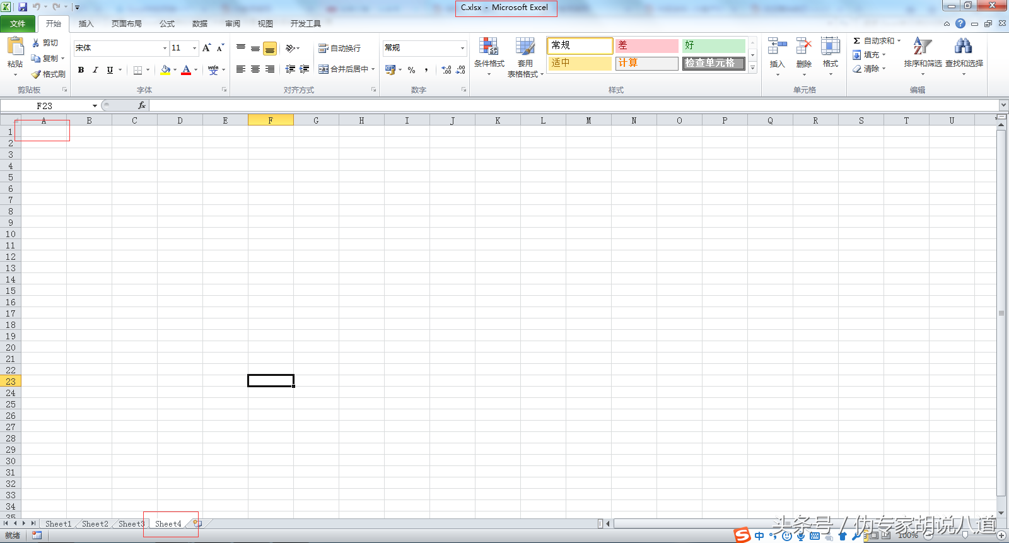This screenshot has height=543, width=1009.
Task: Apply percent style icon
Action: (x=411, y=70)
